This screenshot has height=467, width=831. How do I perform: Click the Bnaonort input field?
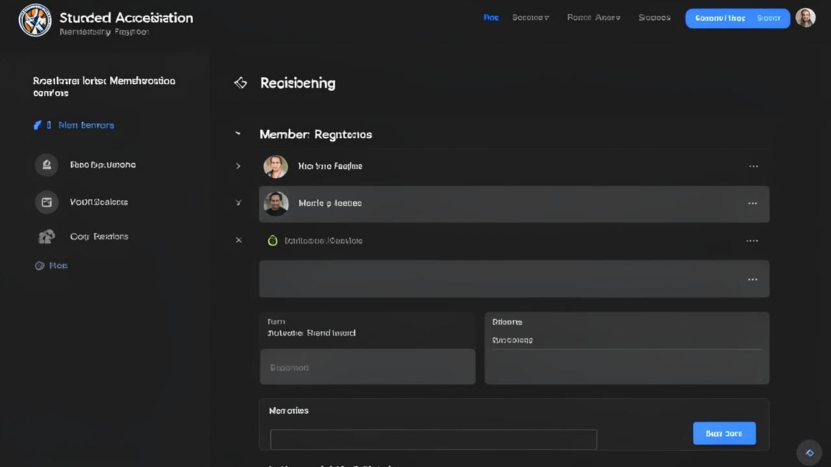click(x=367, y=366)
